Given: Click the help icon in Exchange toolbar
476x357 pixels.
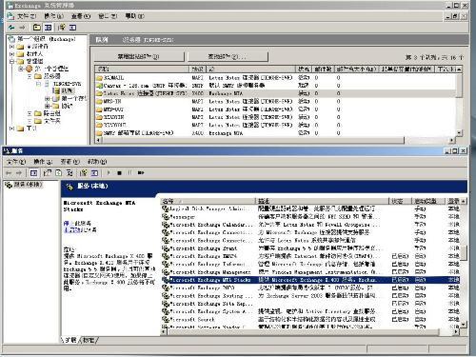Looking at the screenshot, I should tap(62, 28).
